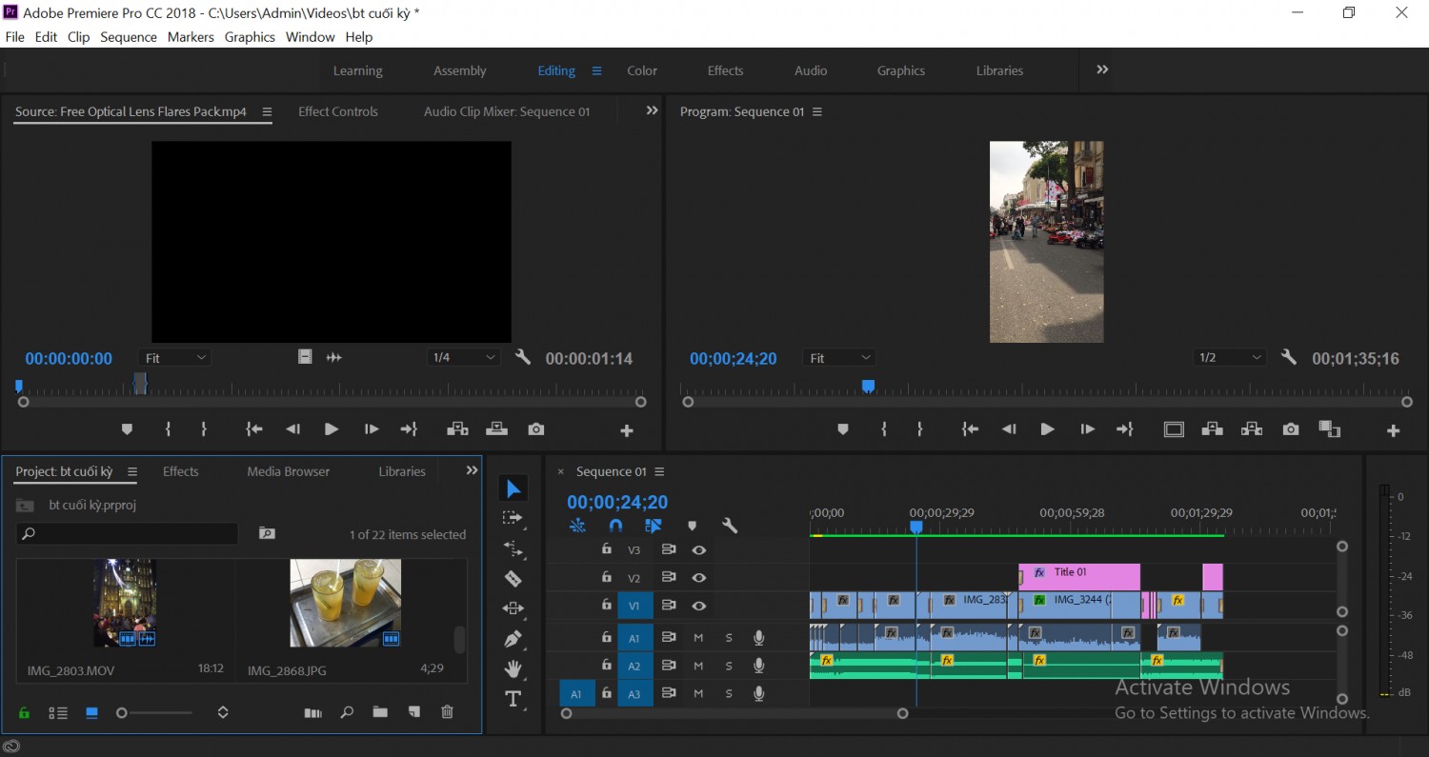Switch to Effect Controls tab
The width and height of the screenshot is (1429, 757).
[338, 111]
